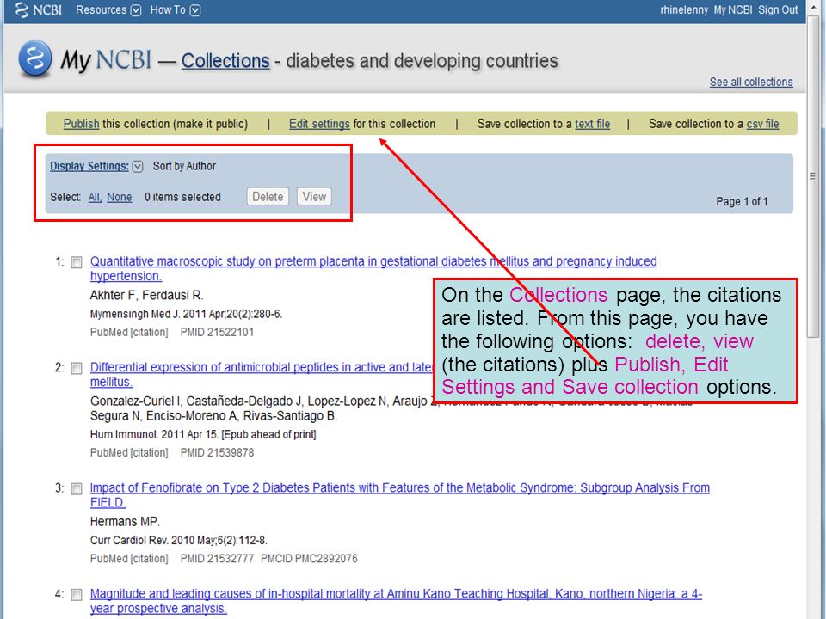Click 'PMCID PMC2892076' text
This screenshot has height=619, width=826.
(309, 559)
